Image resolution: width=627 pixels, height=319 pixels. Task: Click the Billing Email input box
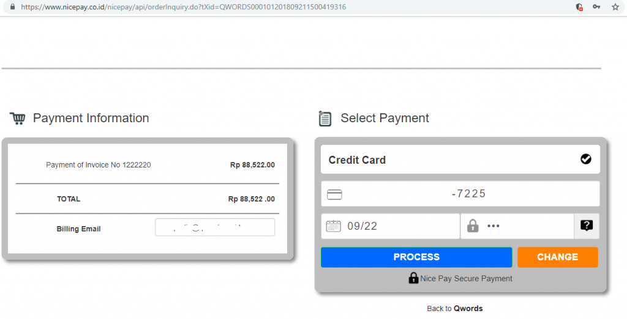pyautogui.click(x=214, y=227)
